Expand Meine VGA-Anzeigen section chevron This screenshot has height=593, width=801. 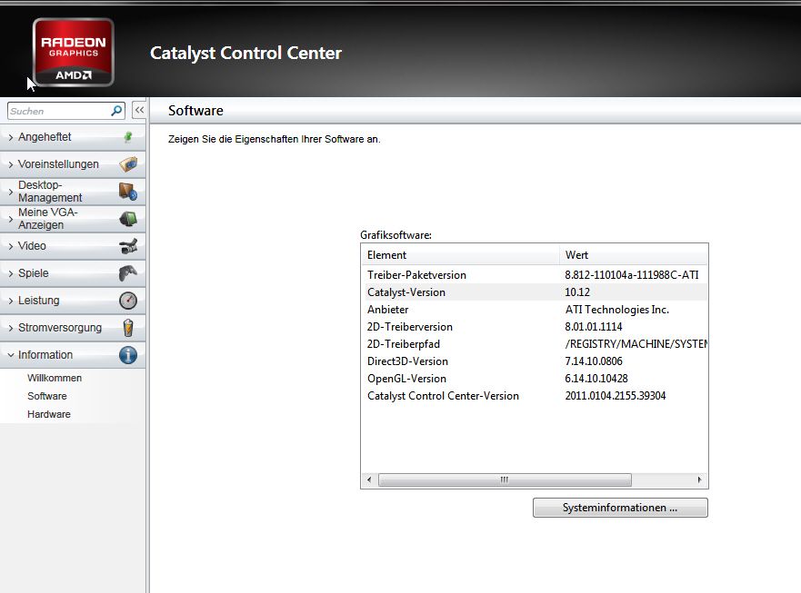point(11,219)
